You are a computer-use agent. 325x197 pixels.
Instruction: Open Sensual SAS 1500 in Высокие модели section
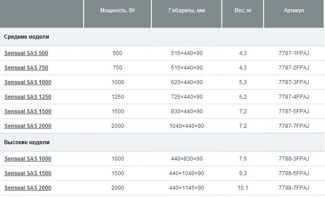click(x=28, y=173)
